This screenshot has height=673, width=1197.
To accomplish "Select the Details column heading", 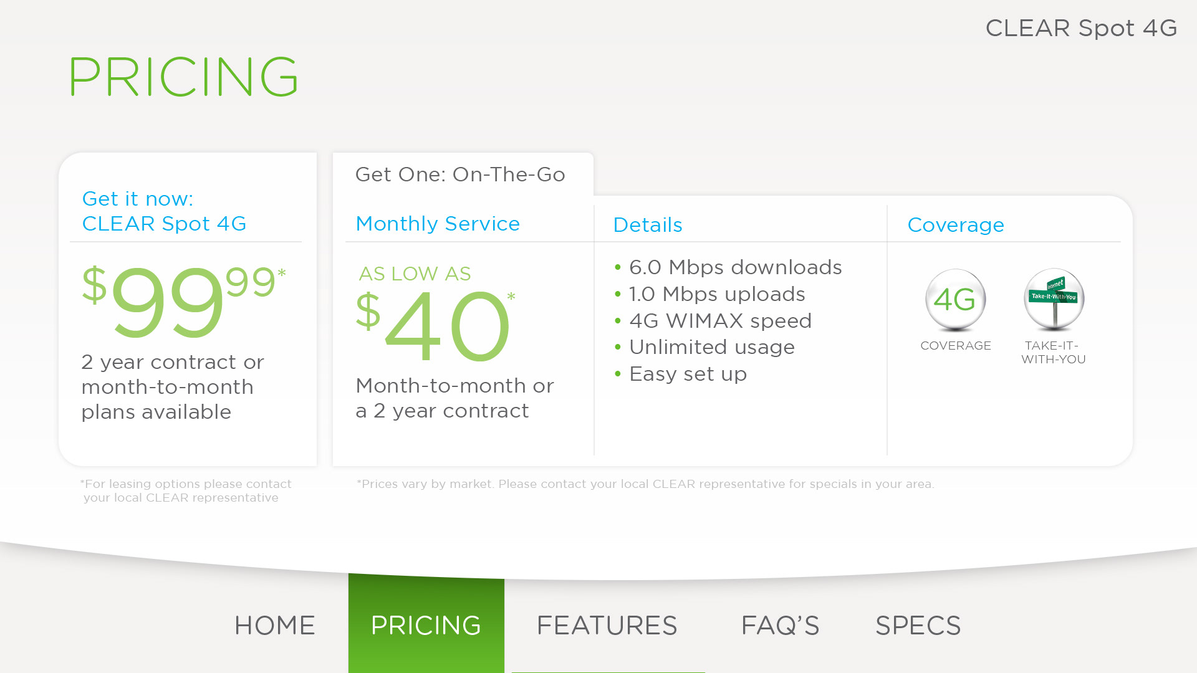I will 648,225.
